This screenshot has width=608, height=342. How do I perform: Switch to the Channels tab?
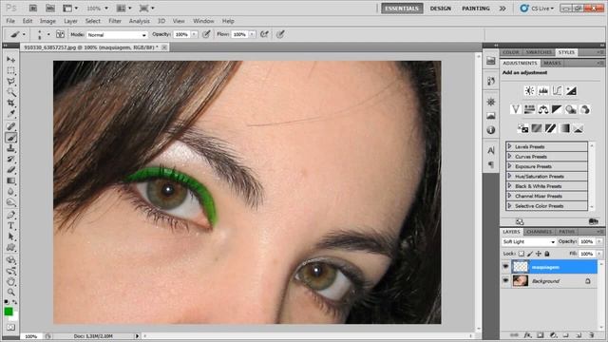539,232
